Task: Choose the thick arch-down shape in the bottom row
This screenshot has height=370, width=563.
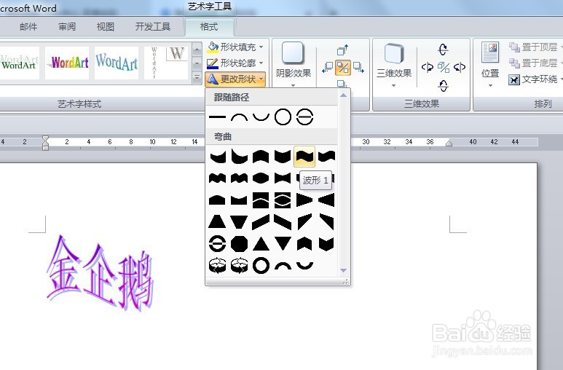Action: tap(304, 266)
